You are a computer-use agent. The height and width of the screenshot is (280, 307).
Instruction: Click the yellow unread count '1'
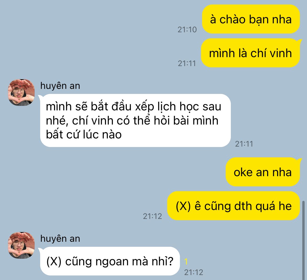pos(186,262)
